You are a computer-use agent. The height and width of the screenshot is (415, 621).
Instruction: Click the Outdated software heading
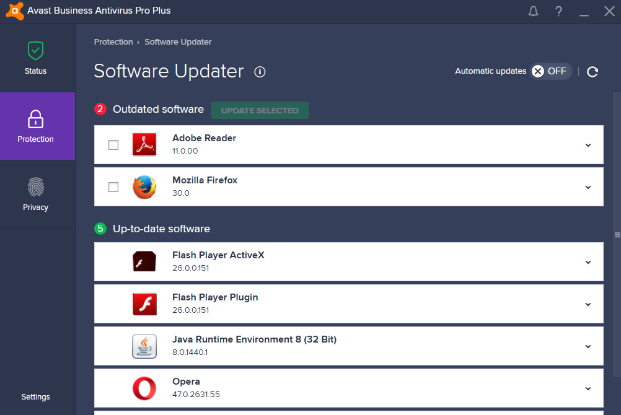159,109
